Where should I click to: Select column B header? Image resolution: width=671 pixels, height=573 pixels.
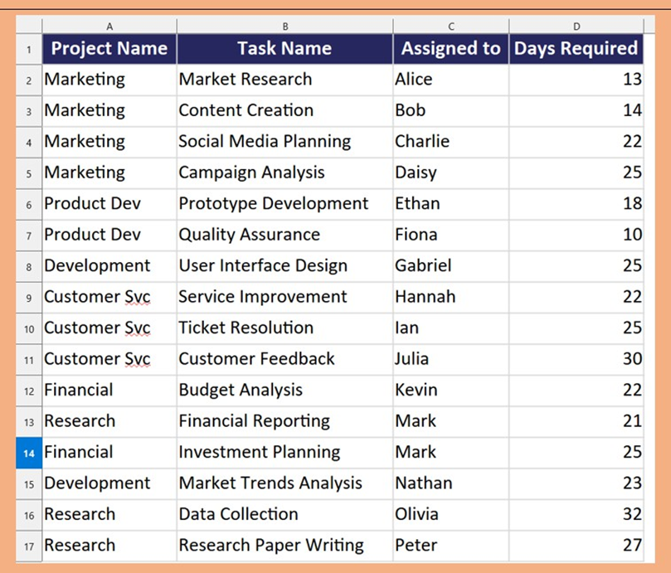tap(285, 26)
